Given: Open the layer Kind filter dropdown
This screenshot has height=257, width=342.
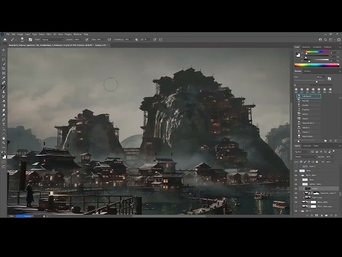Looking at the screenshot, I should (302, 152).
